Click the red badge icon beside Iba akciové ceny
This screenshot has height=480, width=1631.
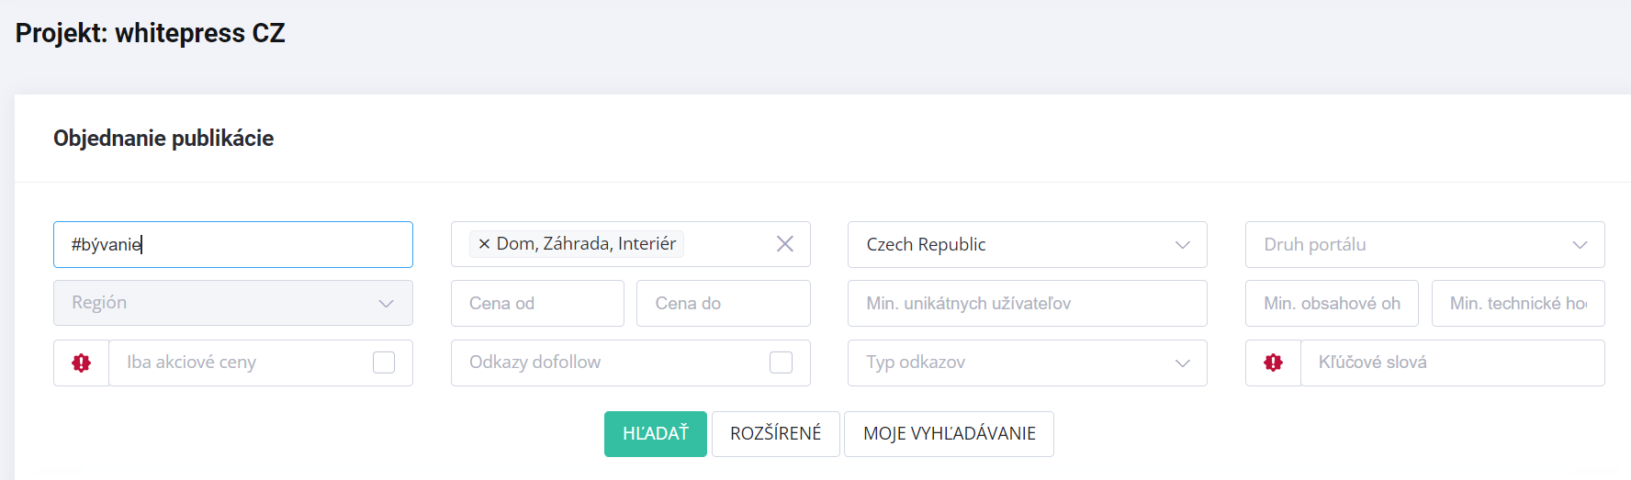[x=82, y=363]
